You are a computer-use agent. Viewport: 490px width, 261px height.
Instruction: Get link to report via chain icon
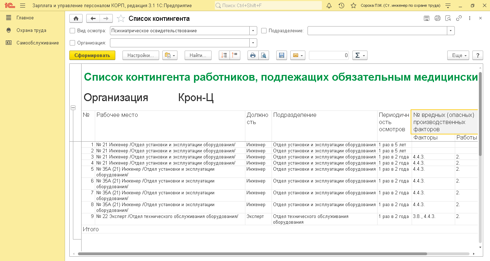tap(459, 18)
